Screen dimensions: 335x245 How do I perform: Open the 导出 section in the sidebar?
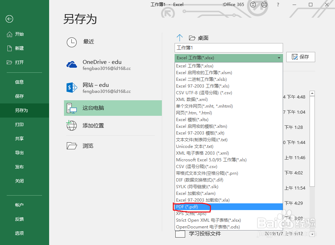(x=19, y=153)
